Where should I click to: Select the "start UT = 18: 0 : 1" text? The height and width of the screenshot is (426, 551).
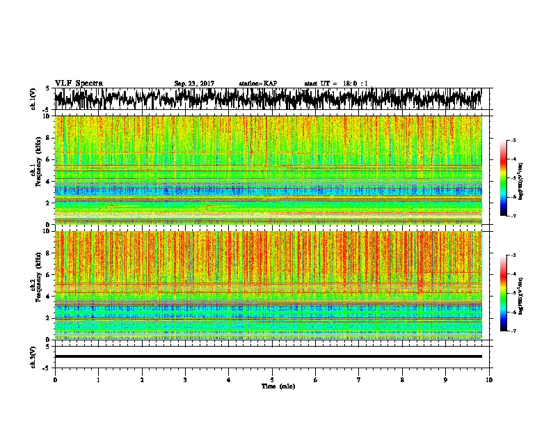click(336, 84)
